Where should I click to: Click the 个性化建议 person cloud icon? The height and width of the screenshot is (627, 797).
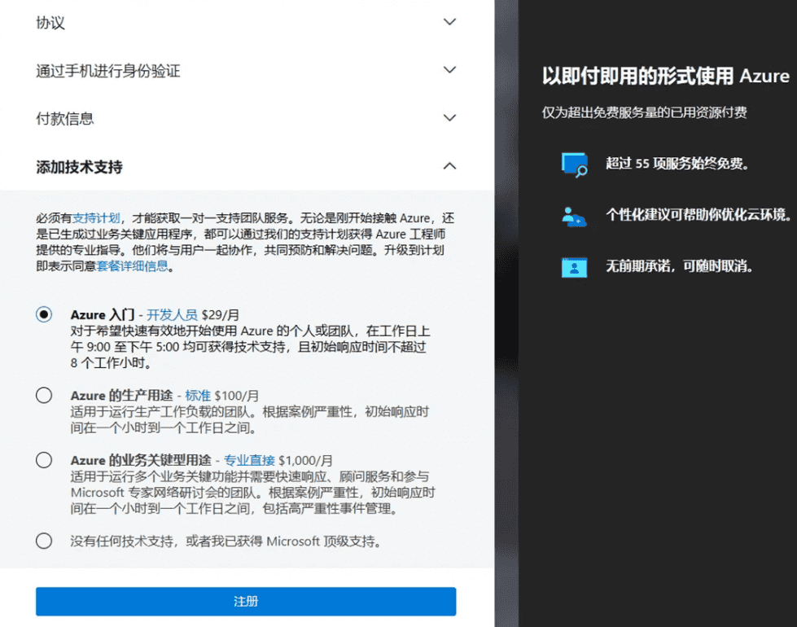pyautogui.click(x=575, y=217)
